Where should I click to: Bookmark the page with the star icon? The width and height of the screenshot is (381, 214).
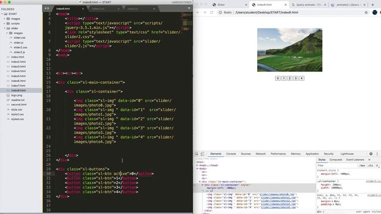click(x=366, y=12)
